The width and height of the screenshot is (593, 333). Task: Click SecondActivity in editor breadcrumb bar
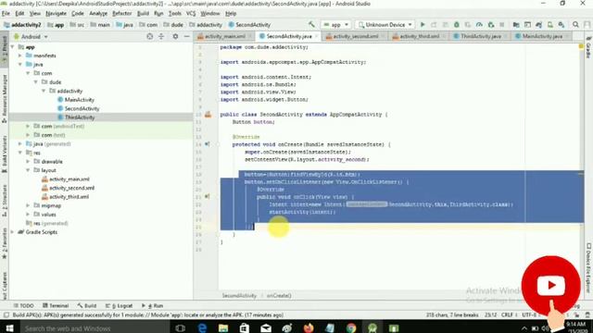pyautogui.click(x=239, y=296)
